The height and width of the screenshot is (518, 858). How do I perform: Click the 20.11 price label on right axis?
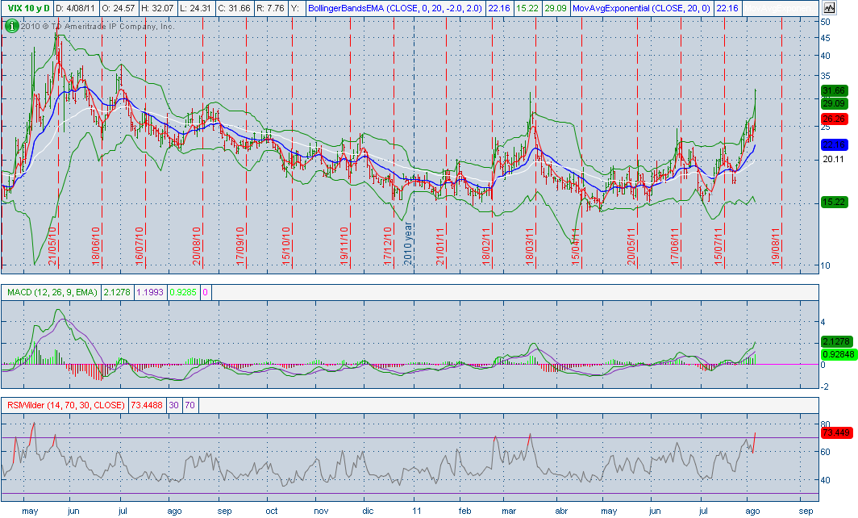834,159
